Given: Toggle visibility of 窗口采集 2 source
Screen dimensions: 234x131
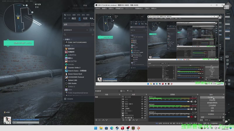Looking at the screenshot, I should 142,111.
